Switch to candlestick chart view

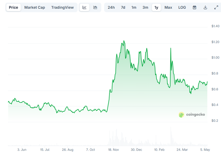click(x=95, y=7)
